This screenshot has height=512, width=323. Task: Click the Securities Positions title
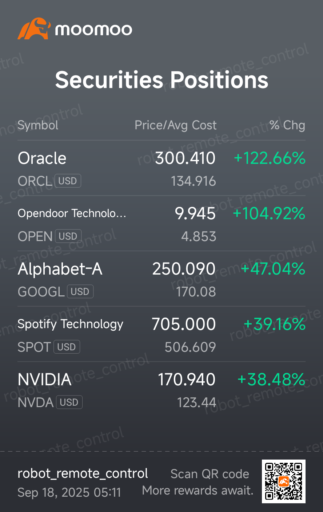point(161,80)
